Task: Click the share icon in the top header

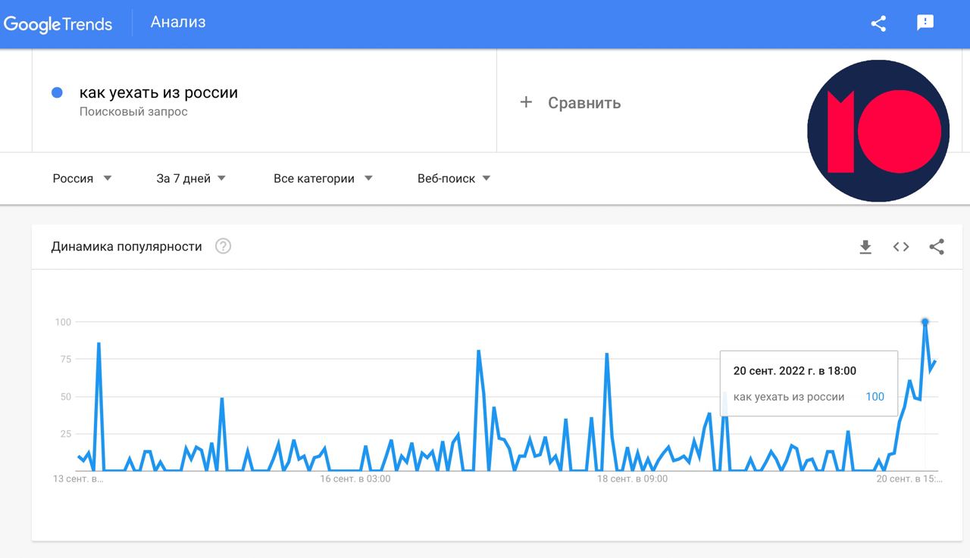Action: [x=878, y=23]
